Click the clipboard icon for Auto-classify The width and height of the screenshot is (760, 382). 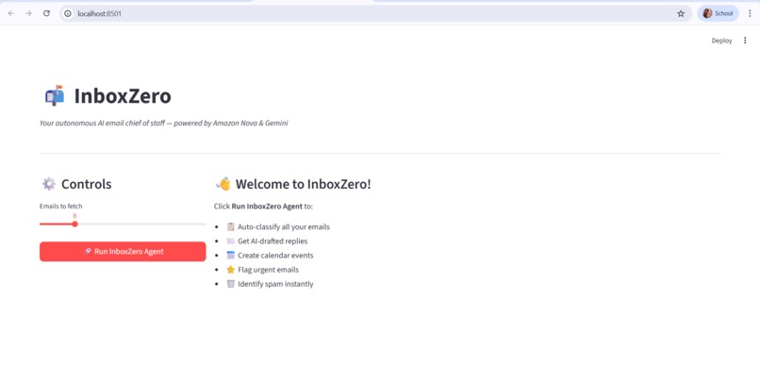231,227
